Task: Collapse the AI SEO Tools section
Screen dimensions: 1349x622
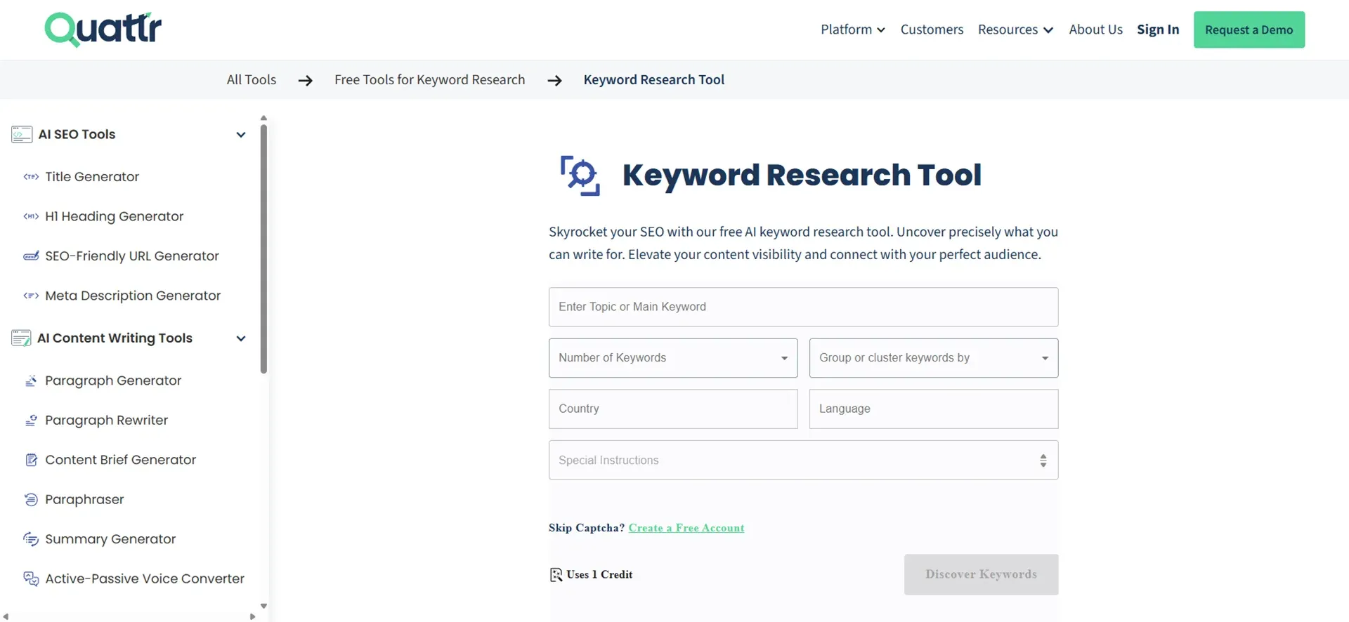Action: tap(241, 135)
